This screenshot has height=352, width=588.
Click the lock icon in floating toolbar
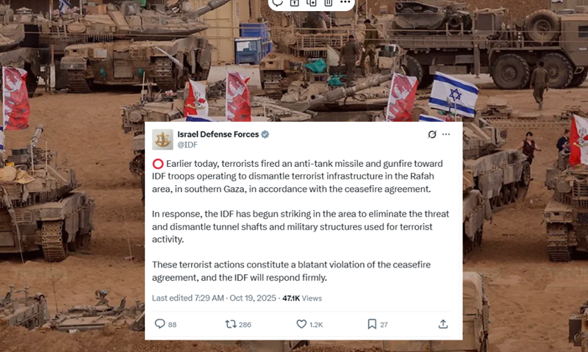295,2
